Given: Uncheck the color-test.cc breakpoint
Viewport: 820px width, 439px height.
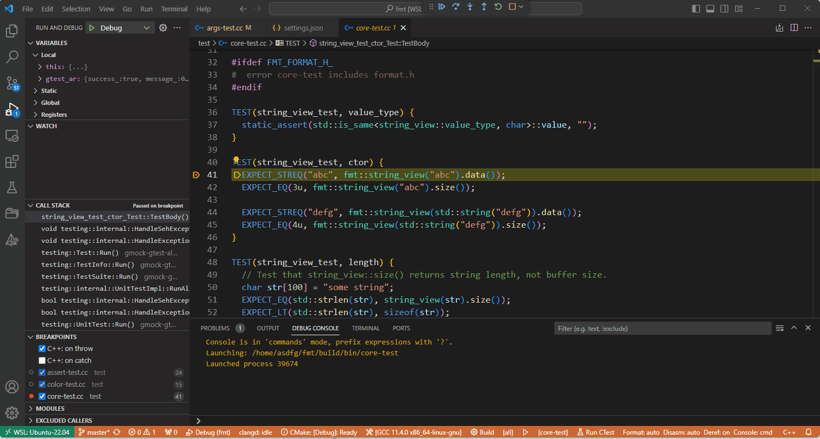Looking at the screenshot, I should 42,384.
